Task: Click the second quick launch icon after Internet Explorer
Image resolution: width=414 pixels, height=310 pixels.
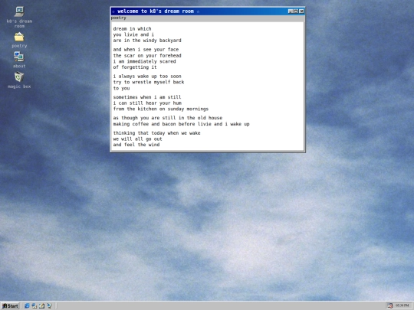Action: [34, 305]
